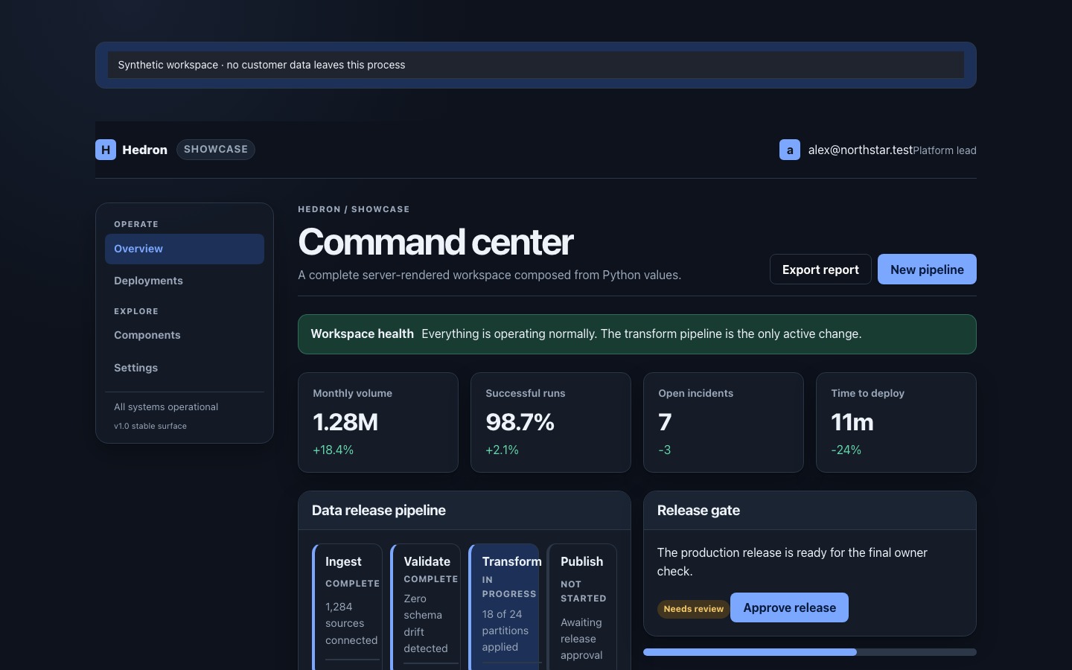Image resolution: width=1072 pixels, height=670 pixels.
Task: Approve release button
Action: tap(789, 607)
